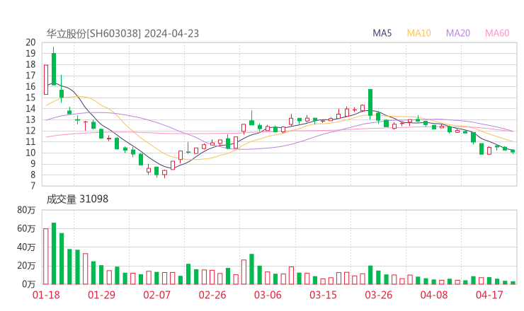Click the price axis value 7
Image resolution: width=524 pixels, height=311 pixels.
coord(33,186)
